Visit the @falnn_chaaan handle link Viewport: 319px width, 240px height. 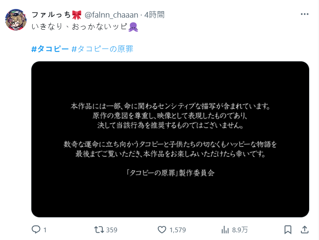(111, 15)
